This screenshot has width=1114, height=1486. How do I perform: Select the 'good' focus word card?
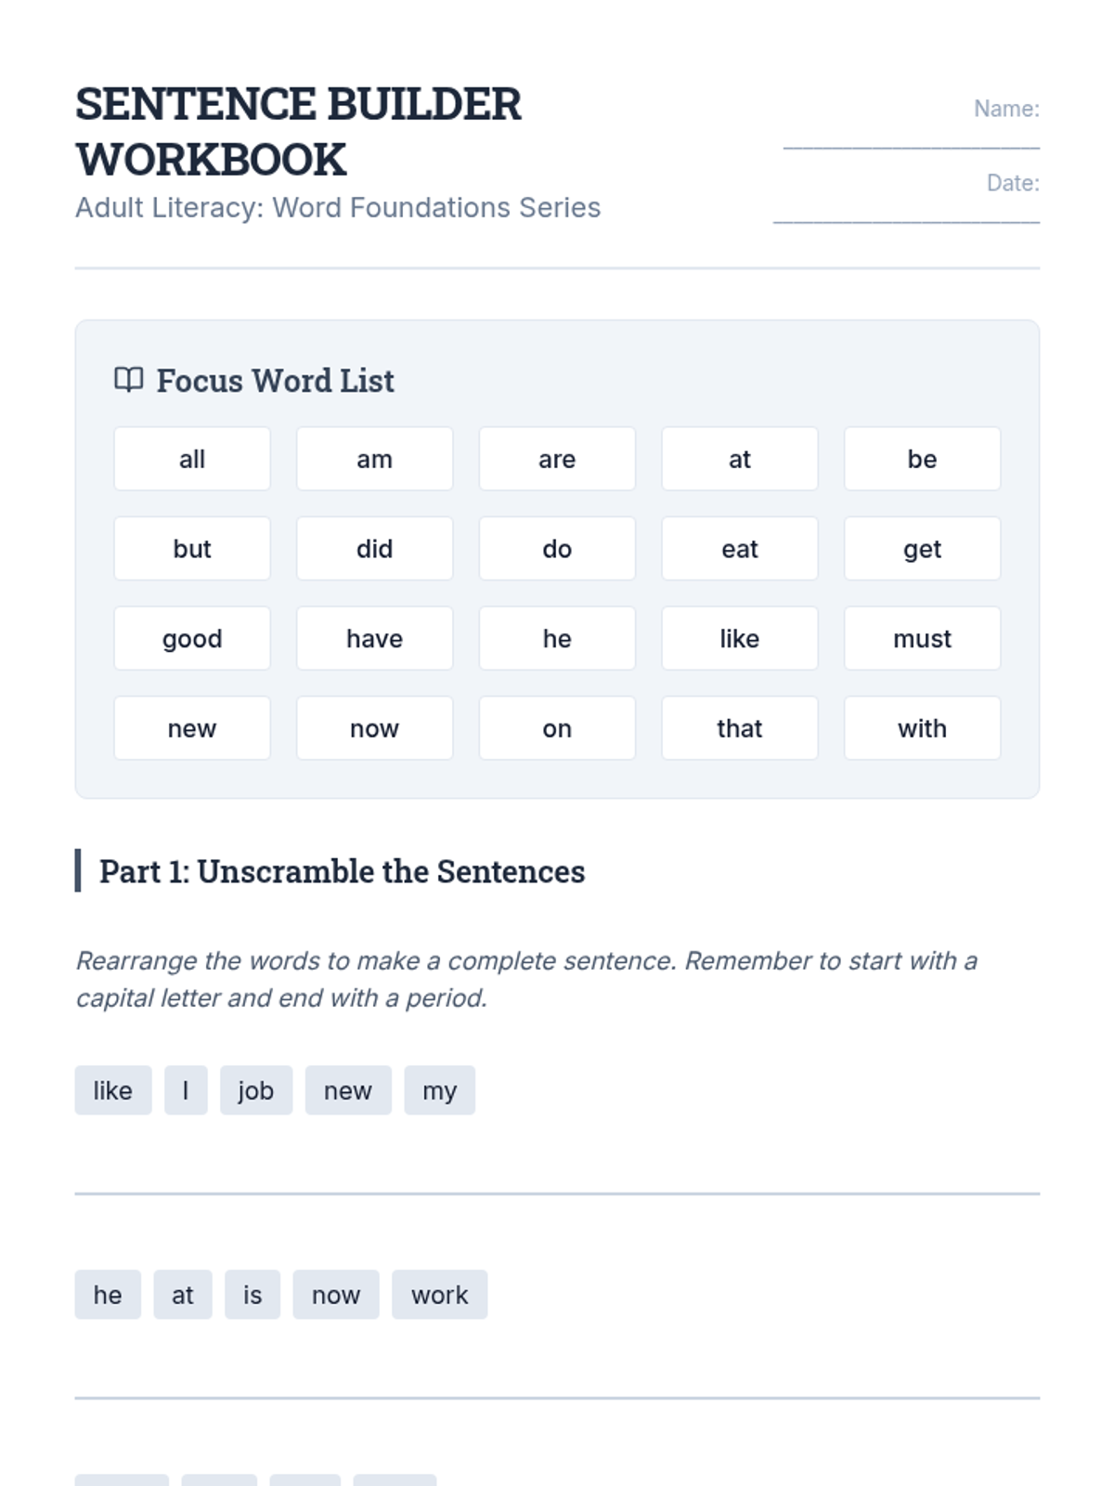(x=192, y=639)
